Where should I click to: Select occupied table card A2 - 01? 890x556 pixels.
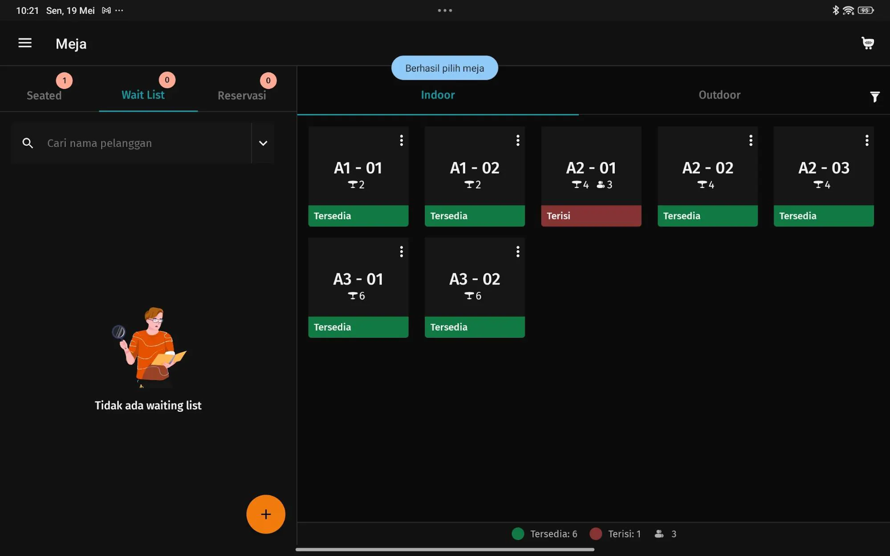tap(591, 176)
